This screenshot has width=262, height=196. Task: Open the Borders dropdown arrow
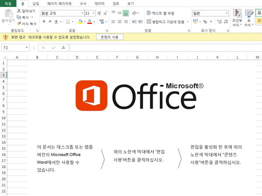72,22
